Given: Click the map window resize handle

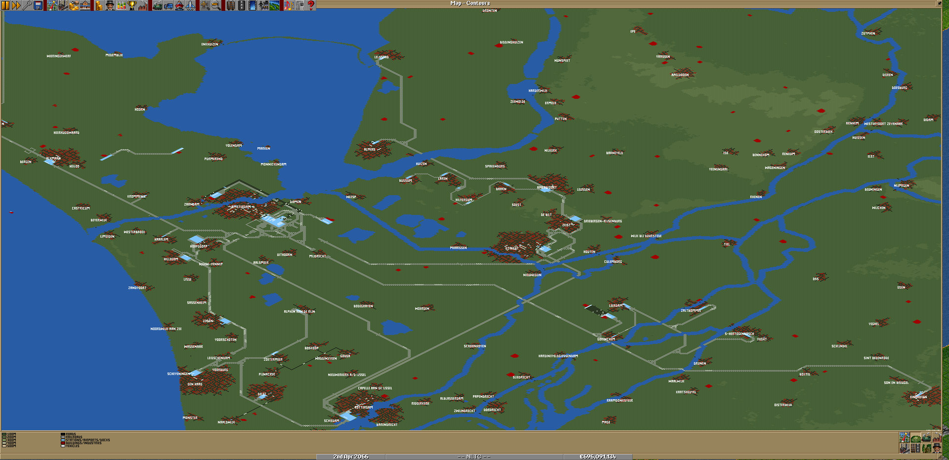Looking at the screenshot, I should tap(939, 456).
